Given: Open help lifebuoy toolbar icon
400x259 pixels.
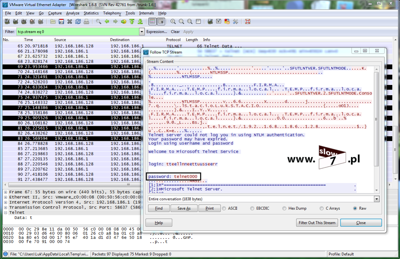Looking at the screenshot, I should tap(248, 22).
